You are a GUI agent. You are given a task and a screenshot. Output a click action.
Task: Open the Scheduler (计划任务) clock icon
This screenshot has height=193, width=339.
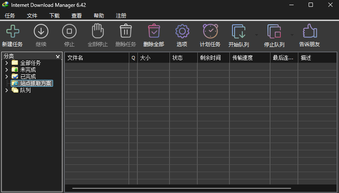pyautogui.click(x=210, y=31)
